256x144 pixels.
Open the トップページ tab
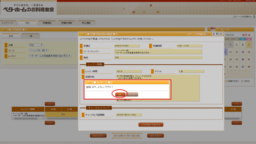[8, 23]
